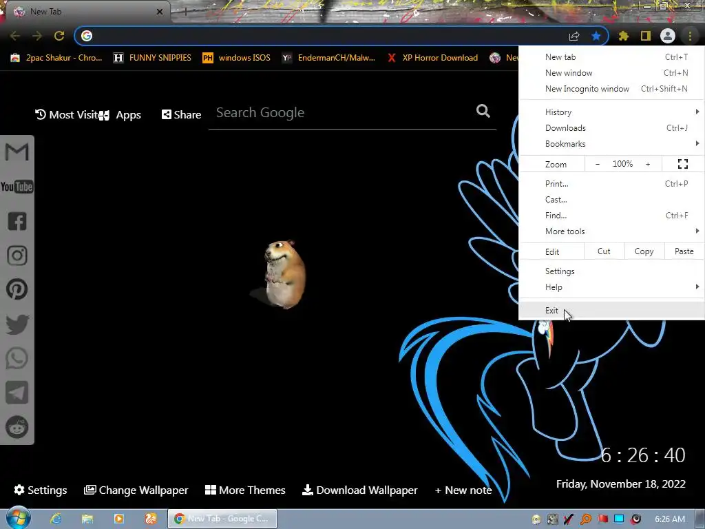Click Cut in Edit row
The width and height of the screenshot is (705, 529).
[604, 251]
